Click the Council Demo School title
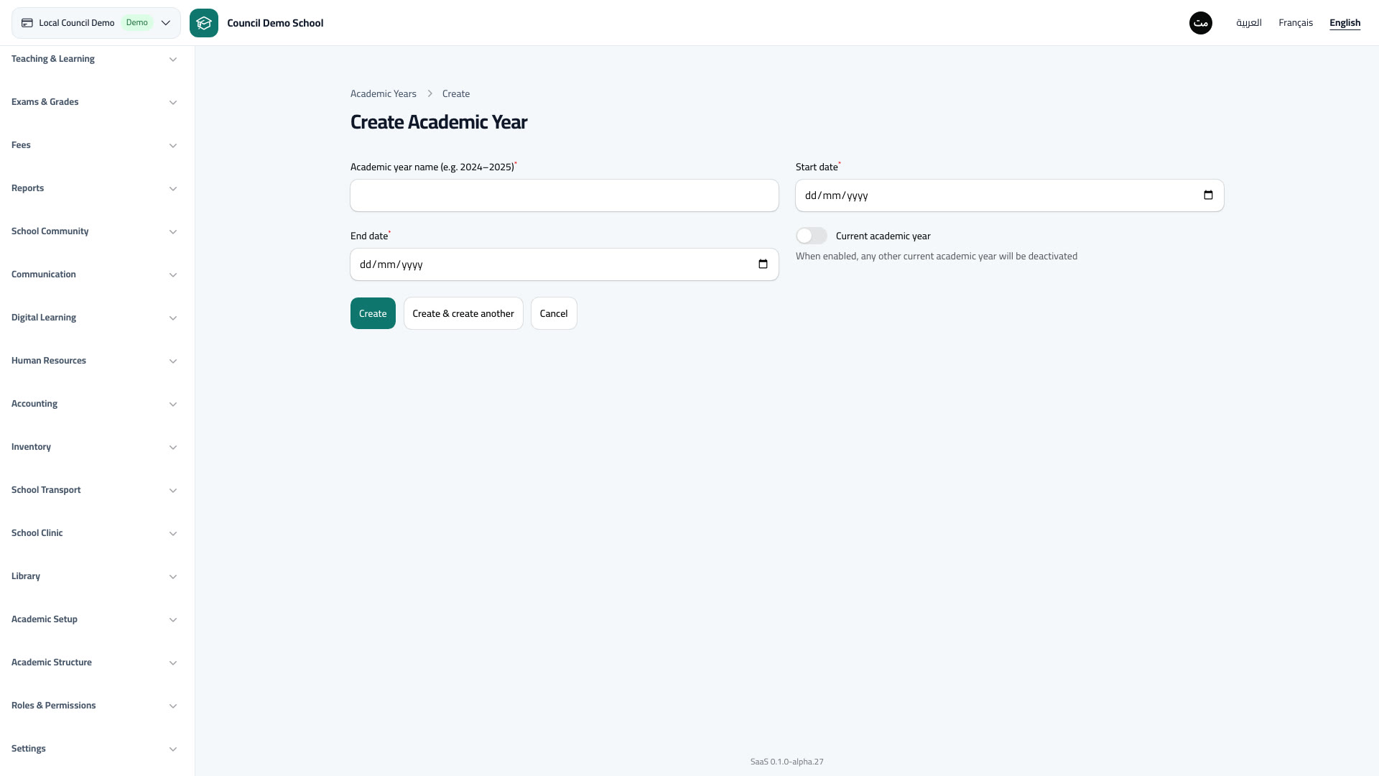Image resolution: width=1379 pixels, height=776 pixels. (x=275, y=23)
